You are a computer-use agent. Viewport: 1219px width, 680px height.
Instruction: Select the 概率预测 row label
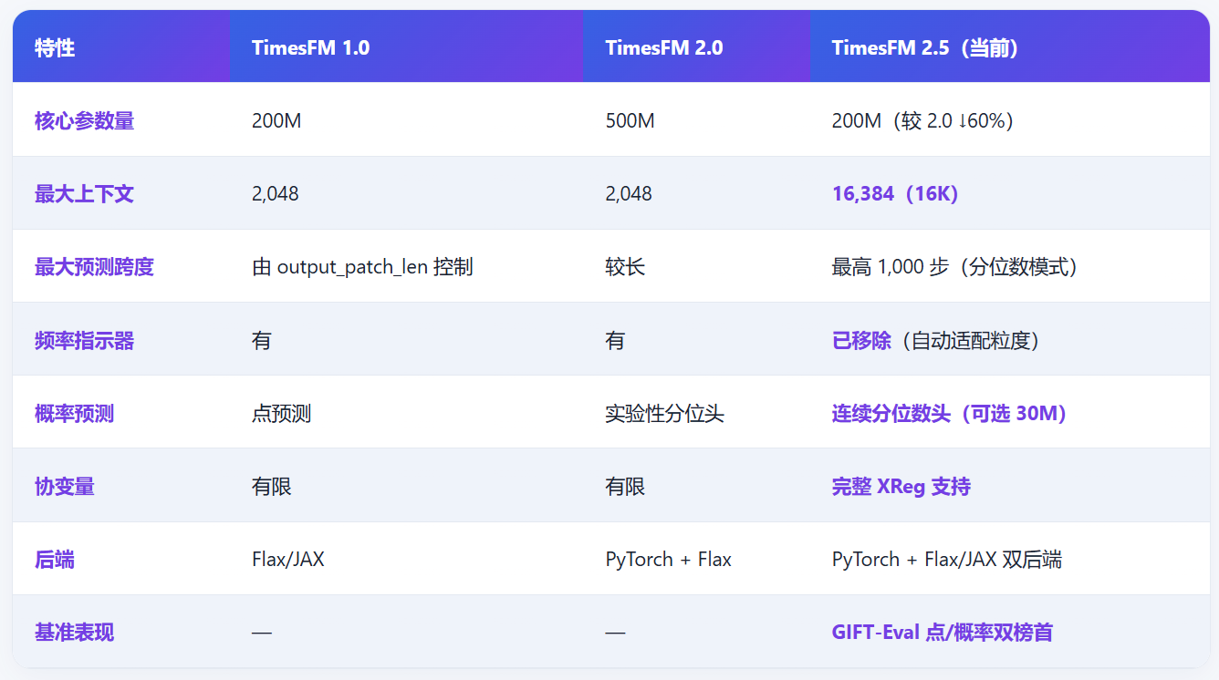[74, 414]
